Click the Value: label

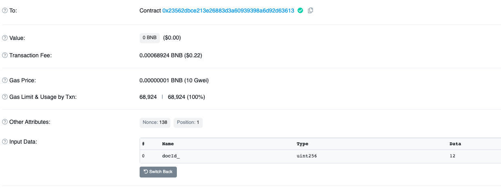pyautogui.click(x=17, y=38)
